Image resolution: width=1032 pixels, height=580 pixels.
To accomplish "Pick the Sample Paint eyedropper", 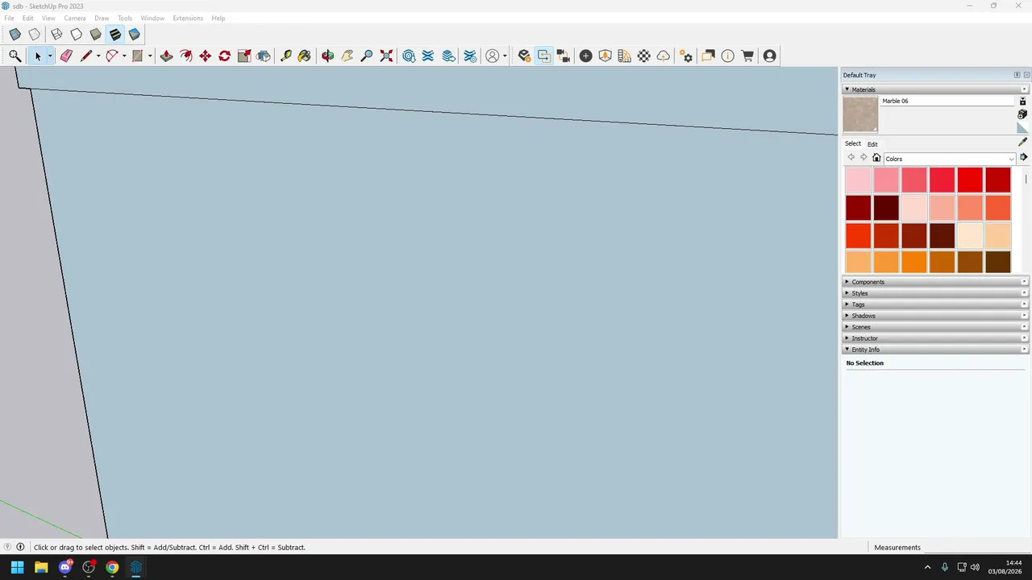I will click(1022, 142).
